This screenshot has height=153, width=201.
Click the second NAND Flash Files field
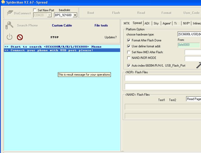pos(163,116)
